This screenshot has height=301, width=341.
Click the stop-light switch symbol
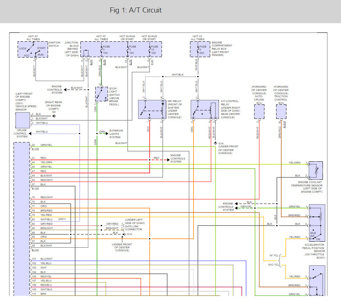101,94
